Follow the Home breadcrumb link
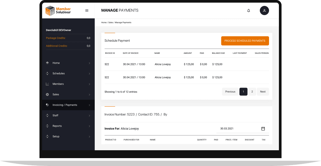Image resolution: width=321 pixels, height=166 pixels. (x=104, y=22)
